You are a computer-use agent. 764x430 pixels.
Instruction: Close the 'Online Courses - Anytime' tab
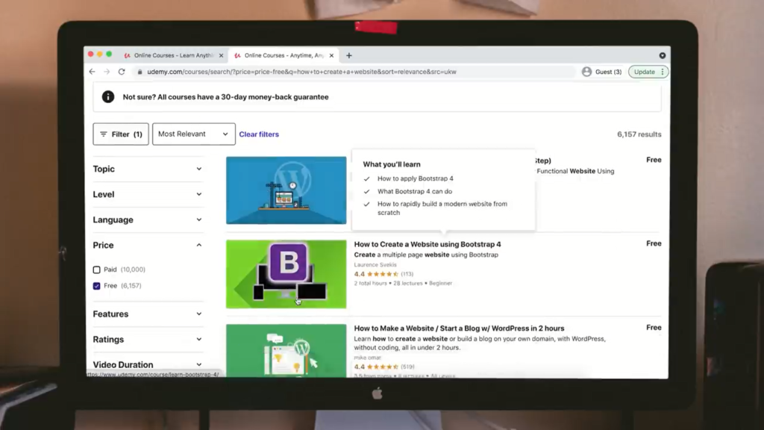tap(331, 55)
